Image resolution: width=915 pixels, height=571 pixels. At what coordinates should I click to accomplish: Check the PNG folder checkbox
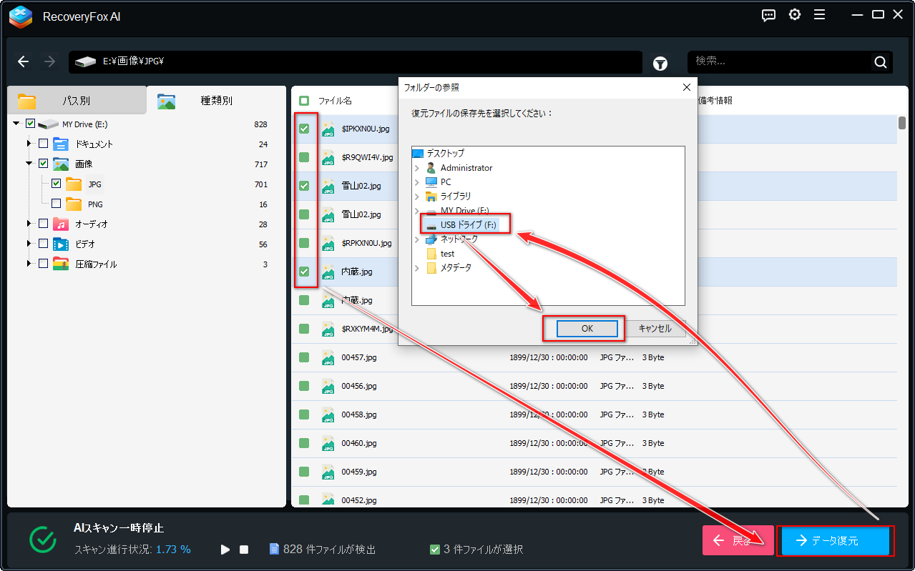pyautogui.click(x=56, y=204)
